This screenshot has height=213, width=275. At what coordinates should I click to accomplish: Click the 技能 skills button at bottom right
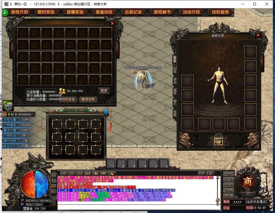228,184
